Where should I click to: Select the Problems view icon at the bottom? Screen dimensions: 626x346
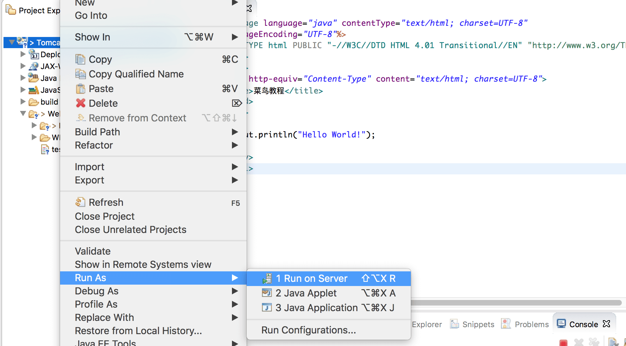(x=506, y=324)
